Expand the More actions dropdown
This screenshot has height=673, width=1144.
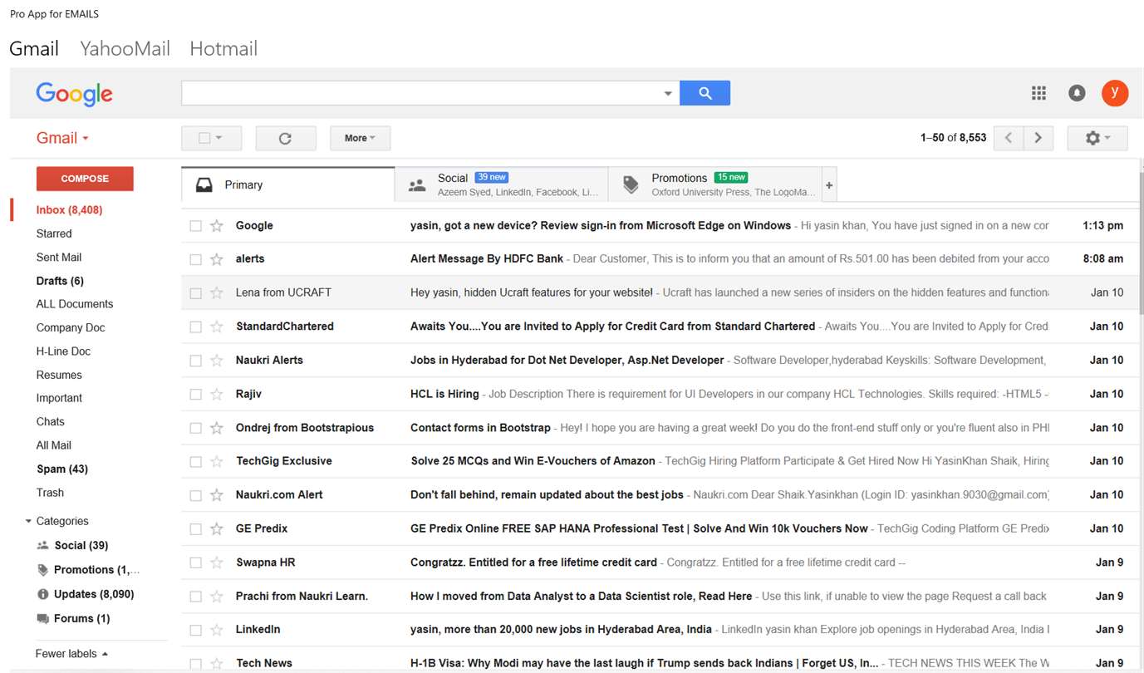[360, 138]
